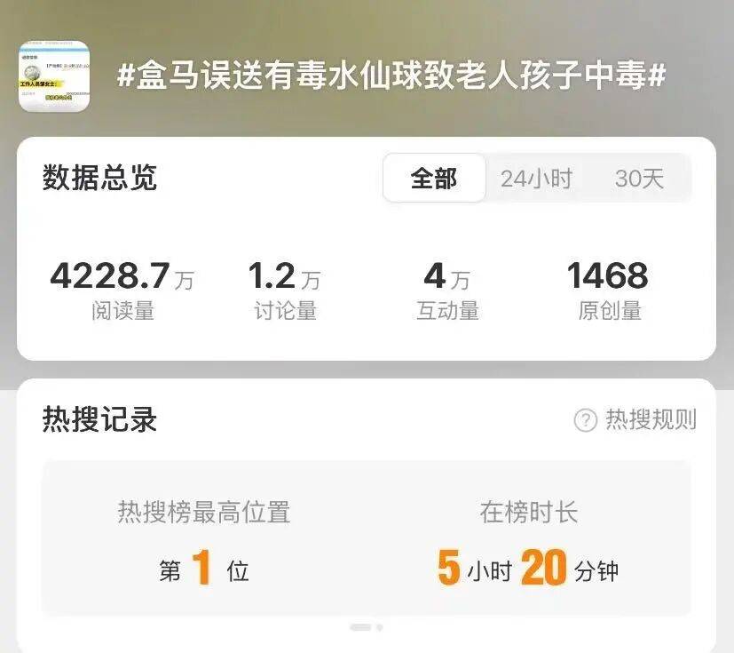
Task: Tap the 1468 original posts count
Action: [608, 275]
